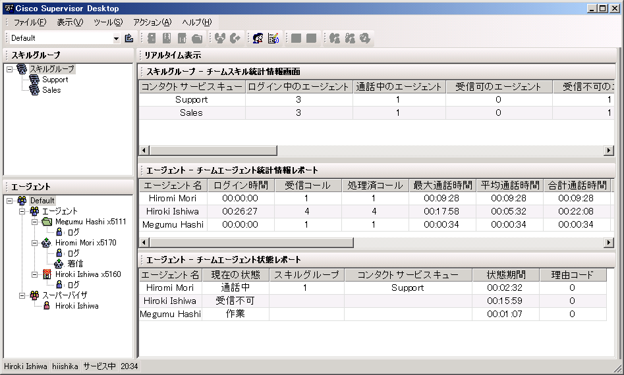Click the agent statistics table scroll-left arrow
The height and width of the screenshot is (375, 624).
coord(144,242)
